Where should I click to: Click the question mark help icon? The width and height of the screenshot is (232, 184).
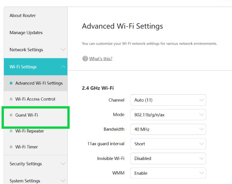coord(85,58)
